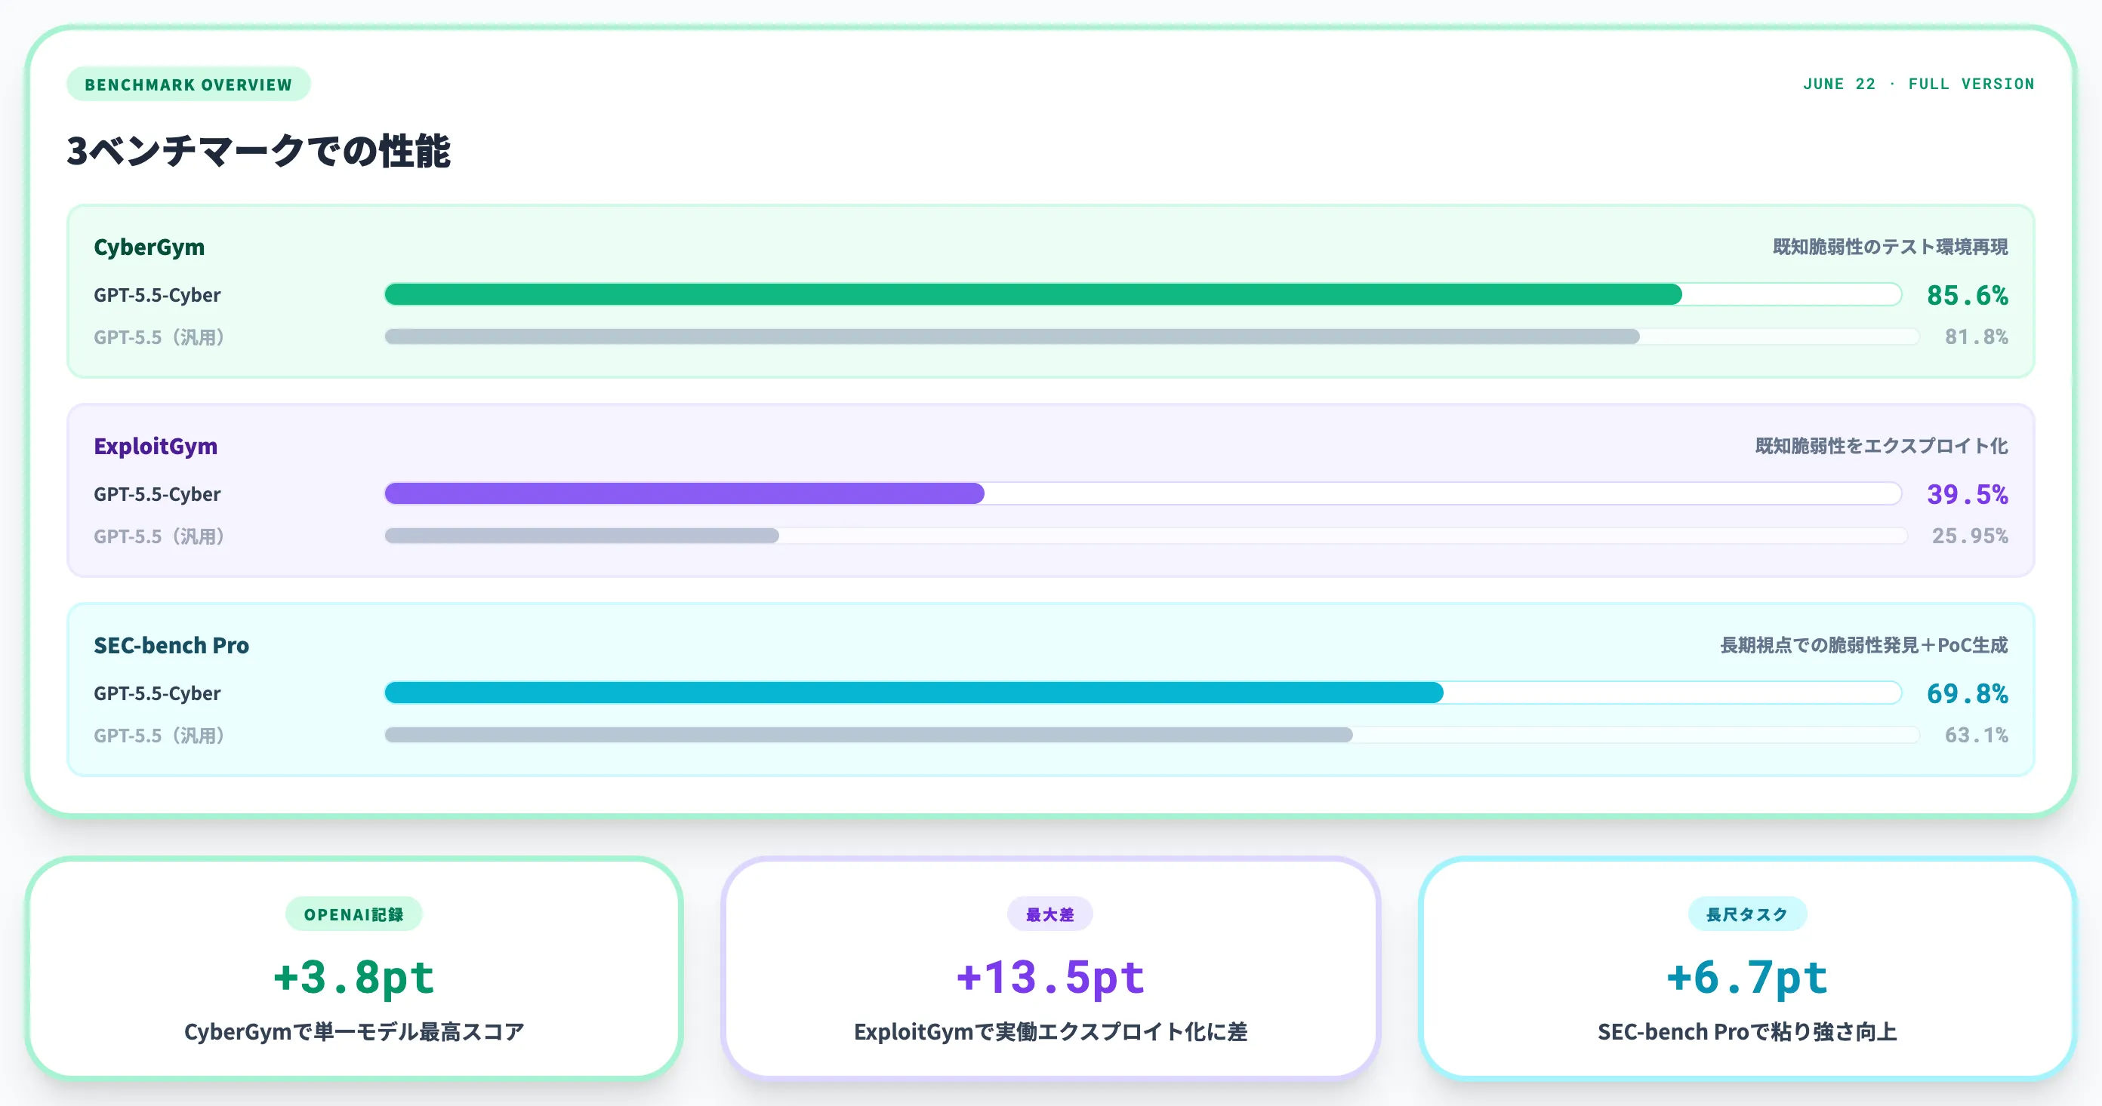Click the 25.95% baseline score
Screen dimensions: 2102x1106
[x=1969, y=536]
